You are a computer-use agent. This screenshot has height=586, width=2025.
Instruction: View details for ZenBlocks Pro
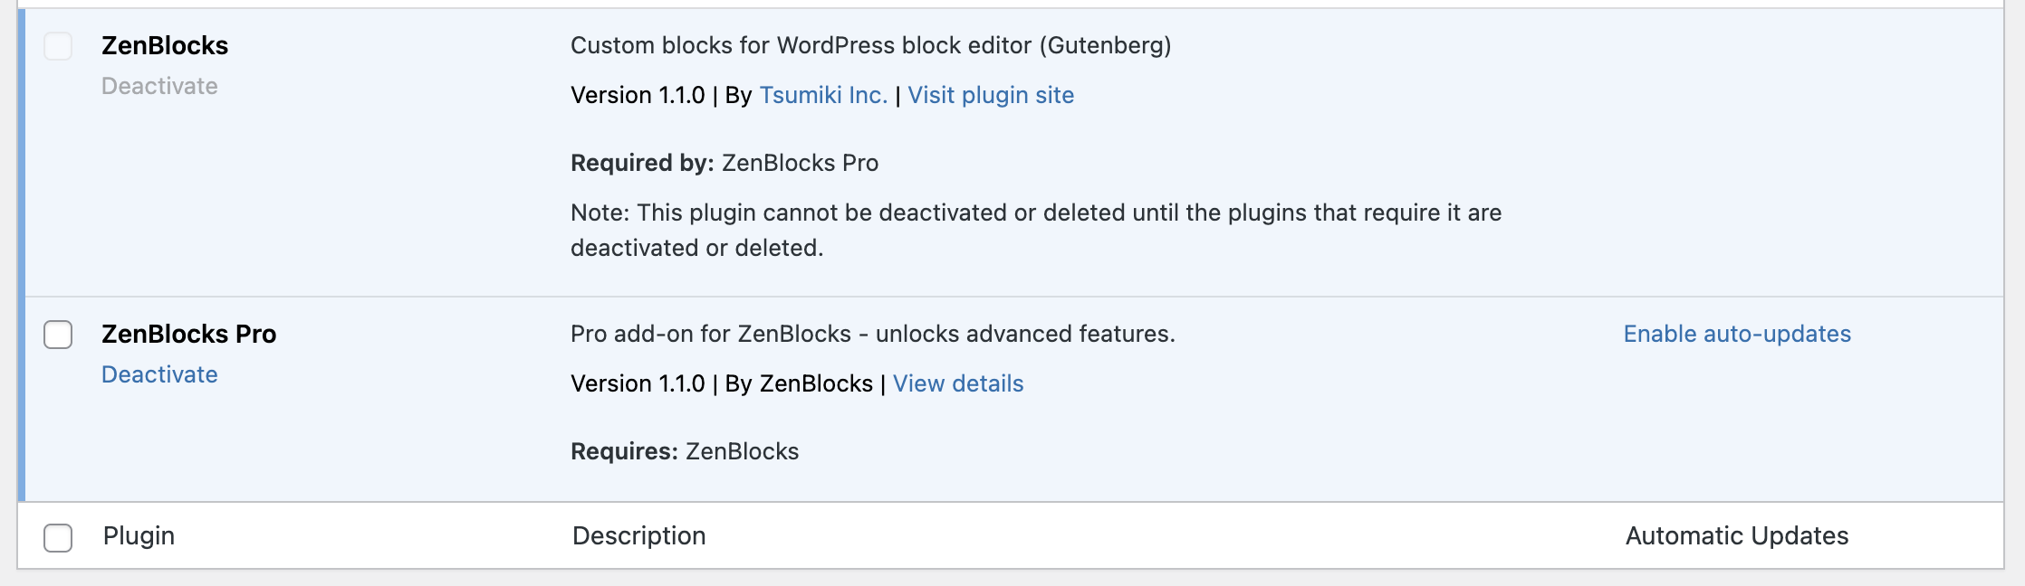[x=957, y=383]
